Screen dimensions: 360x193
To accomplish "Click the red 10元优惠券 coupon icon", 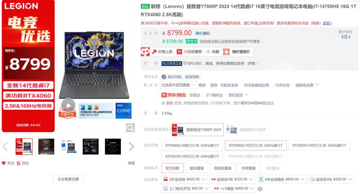I will [179, 52].
